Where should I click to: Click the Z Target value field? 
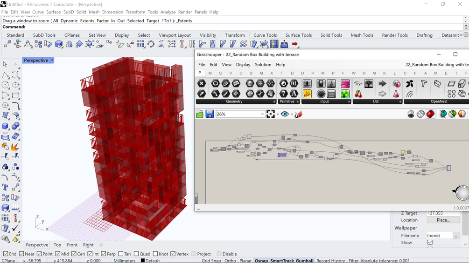443,213
